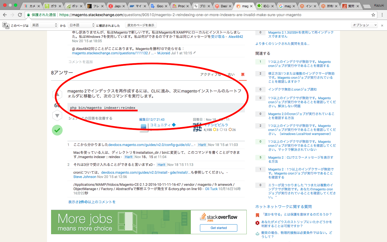
Task: Click the hot question icon for 衝突の場合
Action: (257, 233)
